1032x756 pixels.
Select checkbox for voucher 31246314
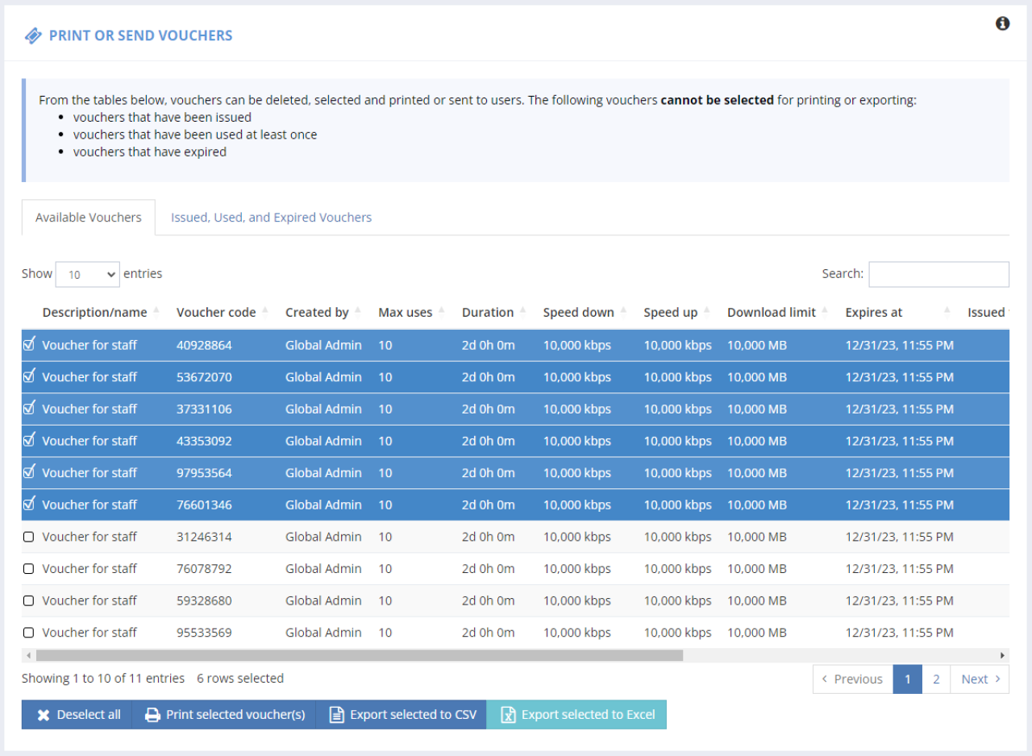click(29, 537)
